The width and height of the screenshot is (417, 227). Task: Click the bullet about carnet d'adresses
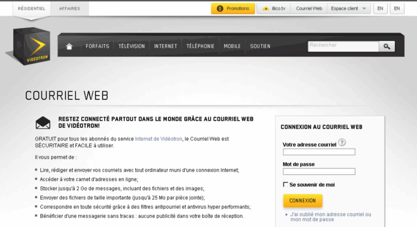point(89,179)
